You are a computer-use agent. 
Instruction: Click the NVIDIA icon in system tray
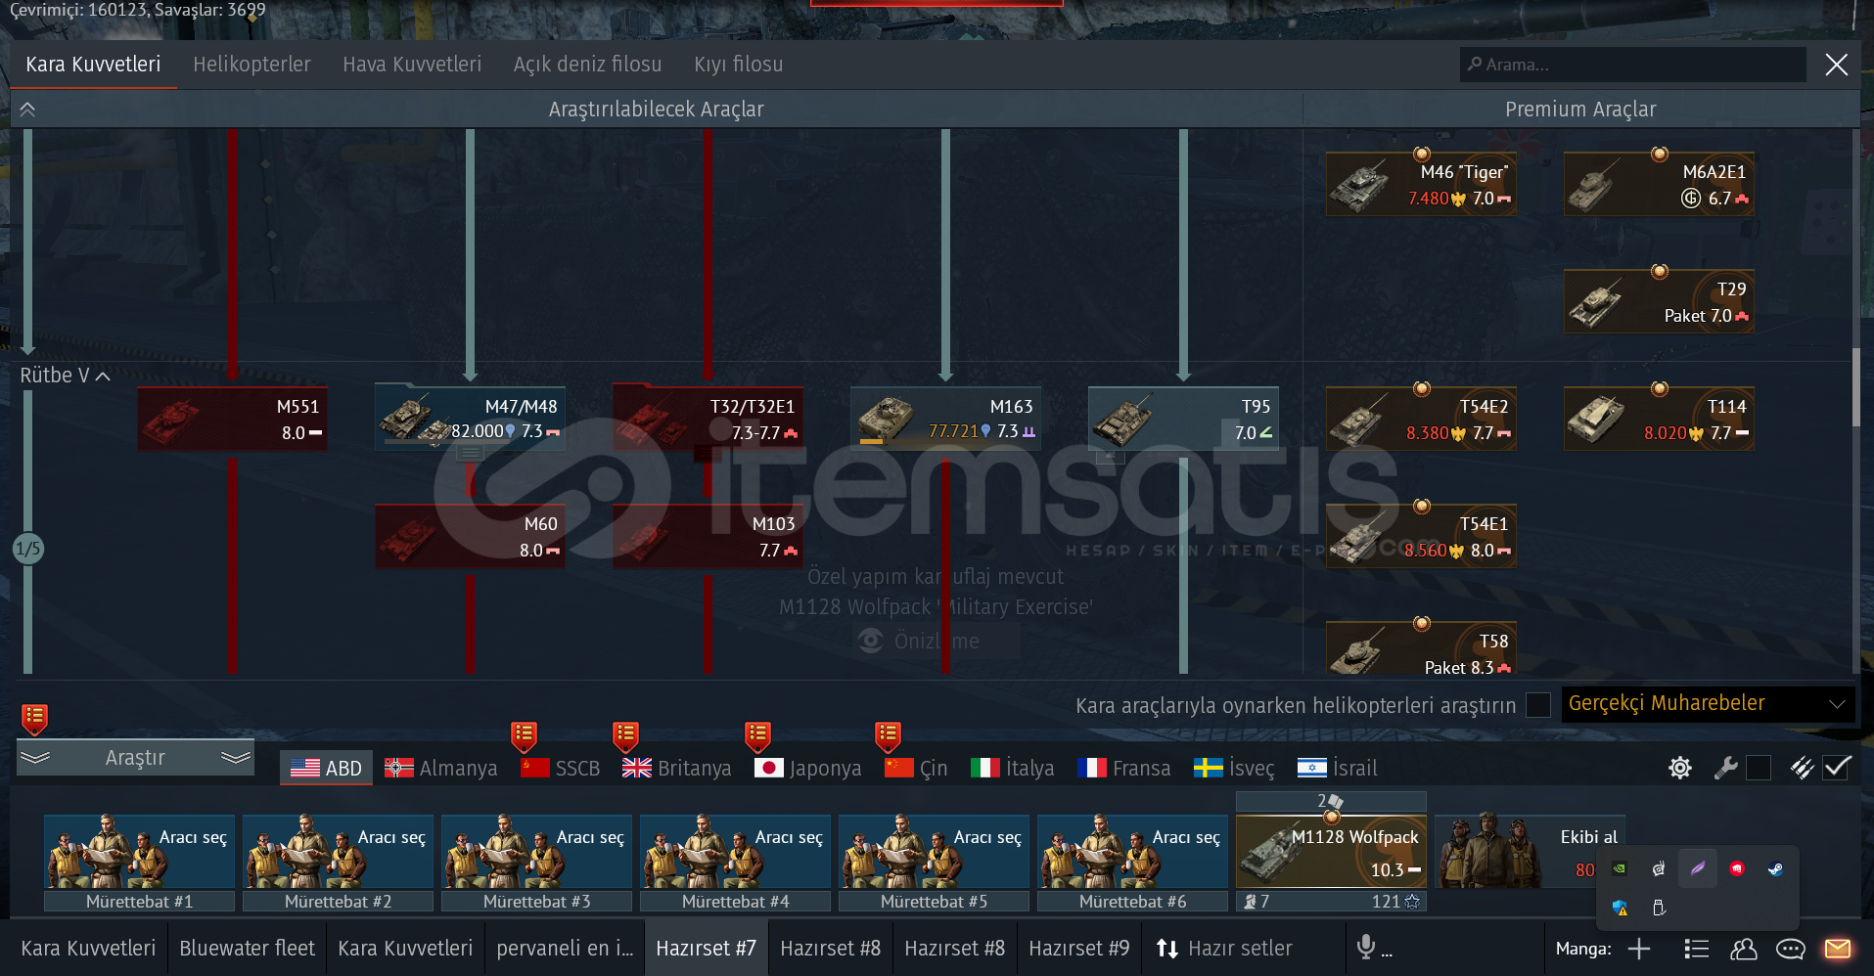tap(1620, 868)
